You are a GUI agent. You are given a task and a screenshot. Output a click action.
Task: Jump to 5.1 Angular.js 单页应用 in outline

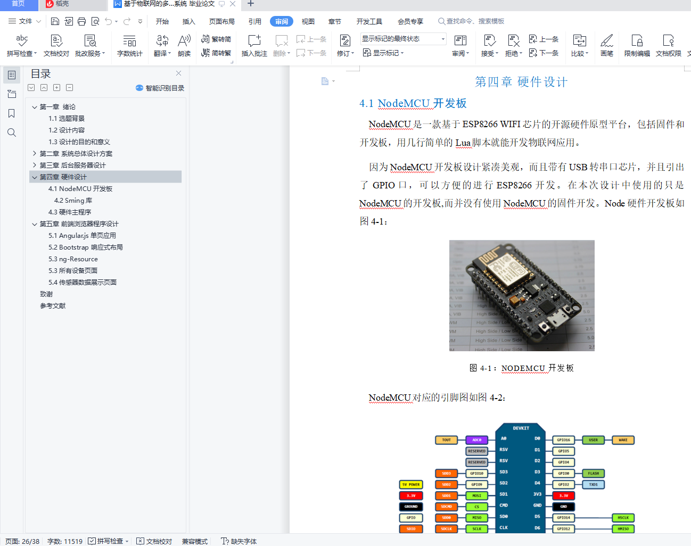pos(82,236)
